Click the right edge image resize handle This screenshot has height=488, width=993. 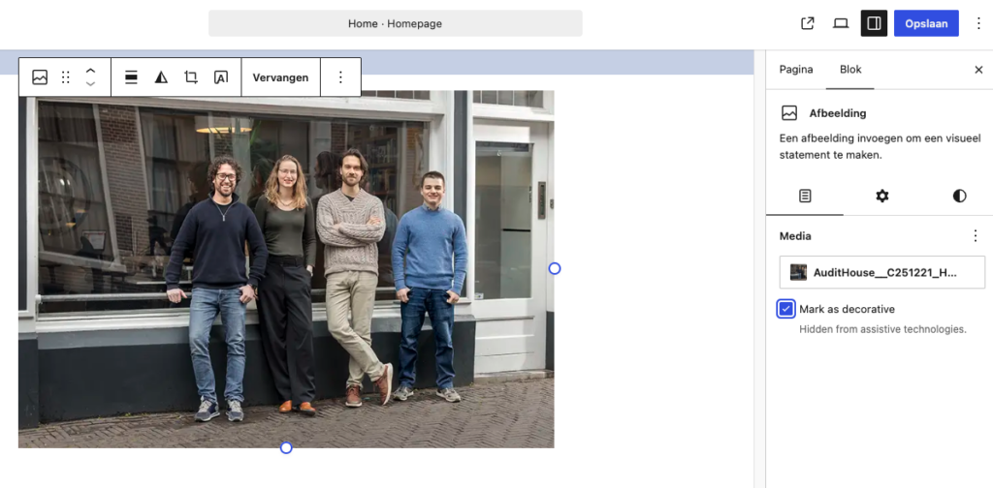coord(554,268)
